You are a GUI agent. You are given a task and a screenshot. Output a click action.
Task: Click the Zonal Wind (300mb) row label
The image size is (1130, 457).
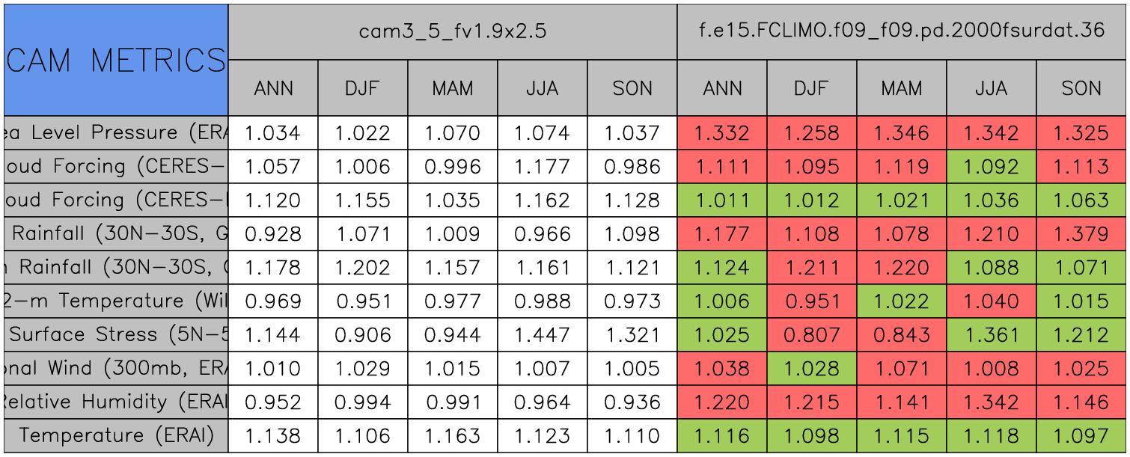(116, 369)
